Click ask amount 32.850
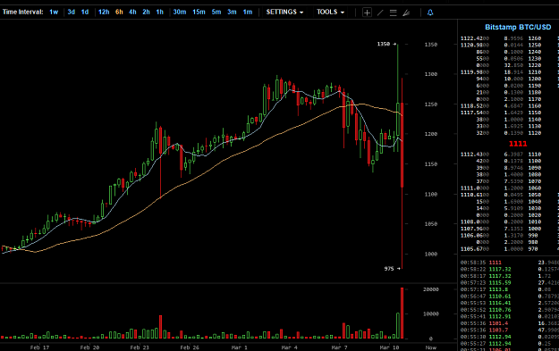This screenshot has height=351, width=559. 513,65
